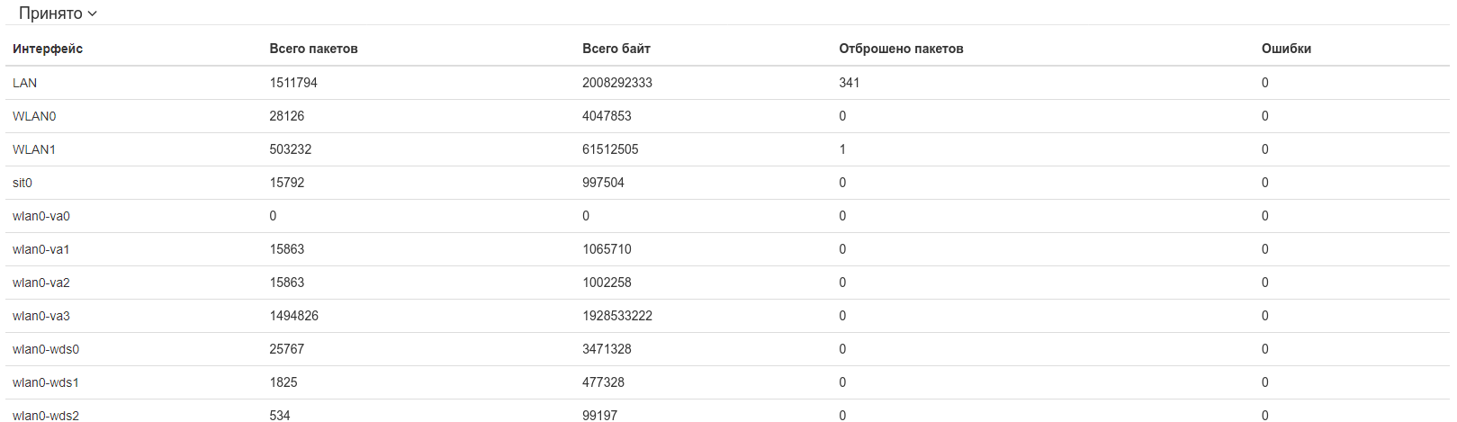Screen dimensions: 1457x422
Task: Click the Всего байт column header
Action: 616,49
